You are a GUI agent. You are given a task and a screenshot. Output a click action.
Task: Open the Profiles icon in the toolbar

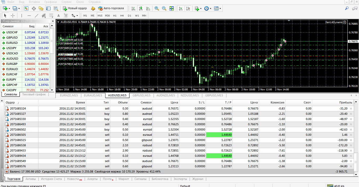(x=15, y=8)
